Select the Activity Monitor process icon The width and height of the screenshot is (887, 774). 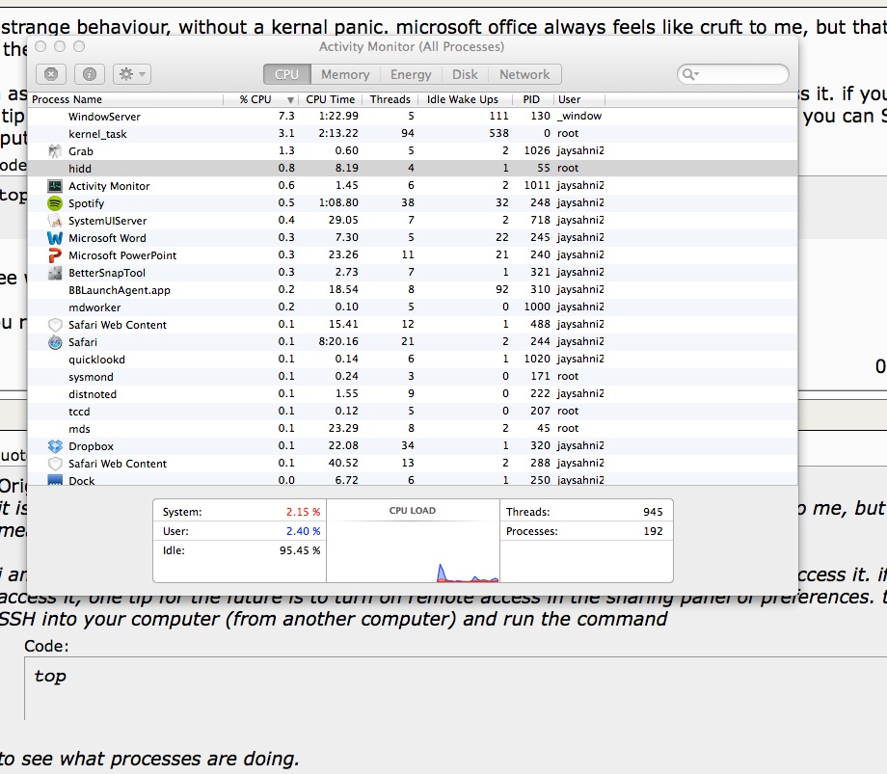point(54,186)
